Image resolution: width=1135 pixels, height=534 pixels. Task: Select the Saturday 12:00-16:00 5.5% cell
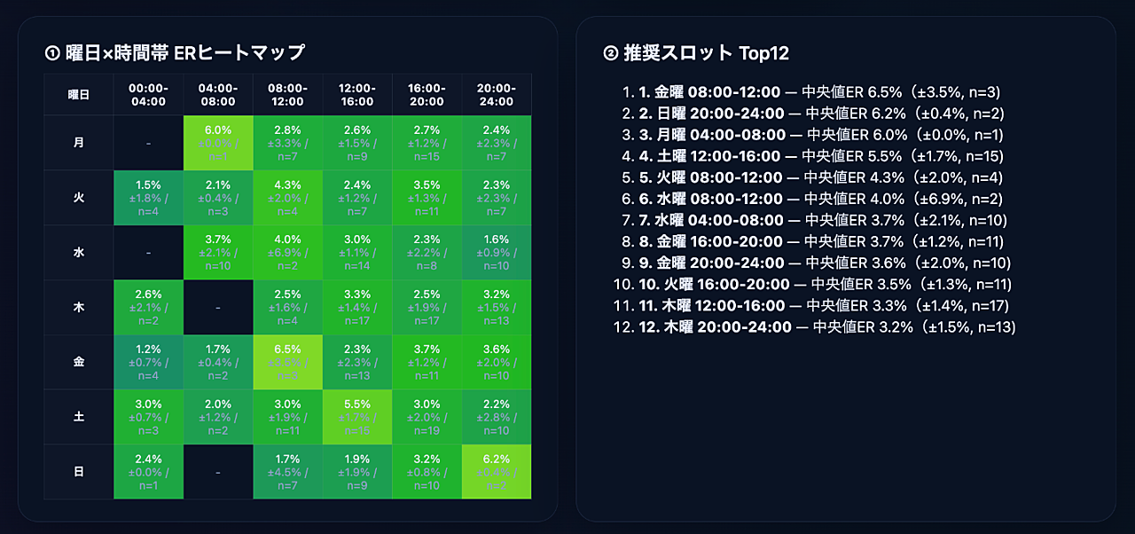(x=356, y=417)
